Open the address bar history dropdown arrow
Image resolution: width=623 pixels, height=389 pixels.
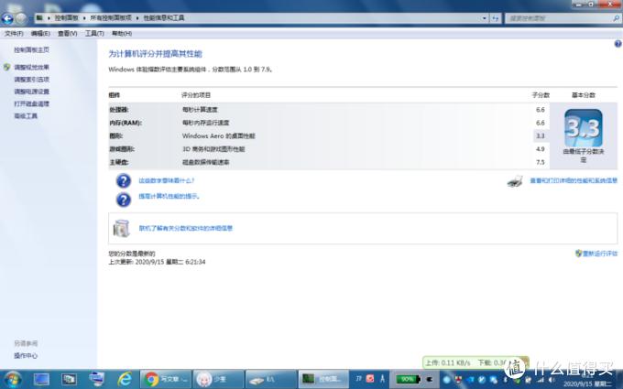click(485, 18)
